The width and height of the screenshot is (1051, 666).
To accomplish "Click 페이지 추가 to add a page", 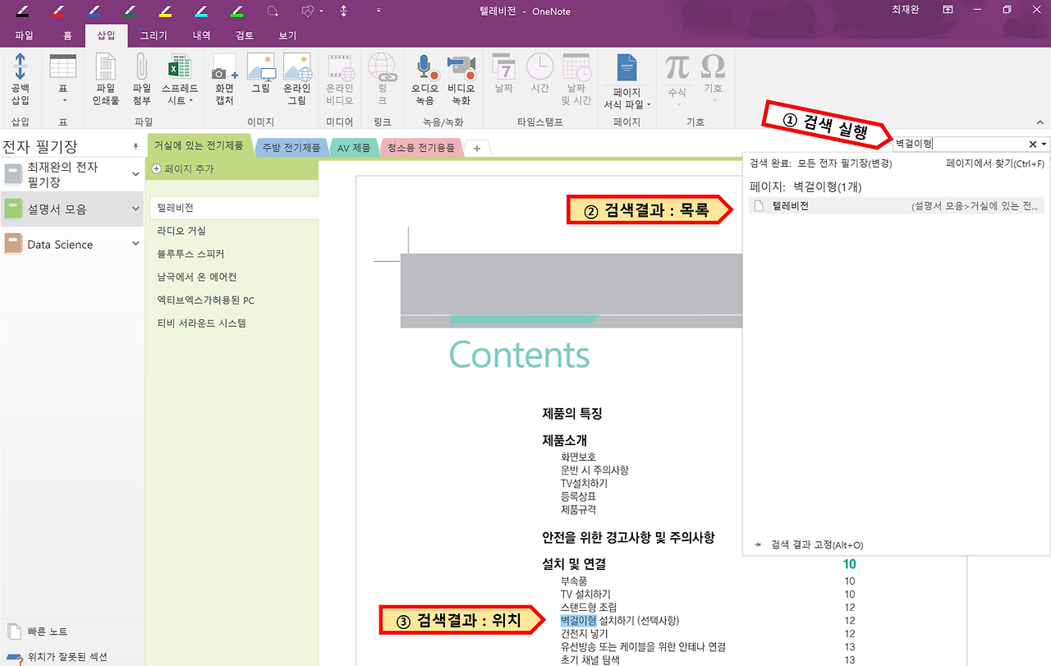I will tap(183, 168).
